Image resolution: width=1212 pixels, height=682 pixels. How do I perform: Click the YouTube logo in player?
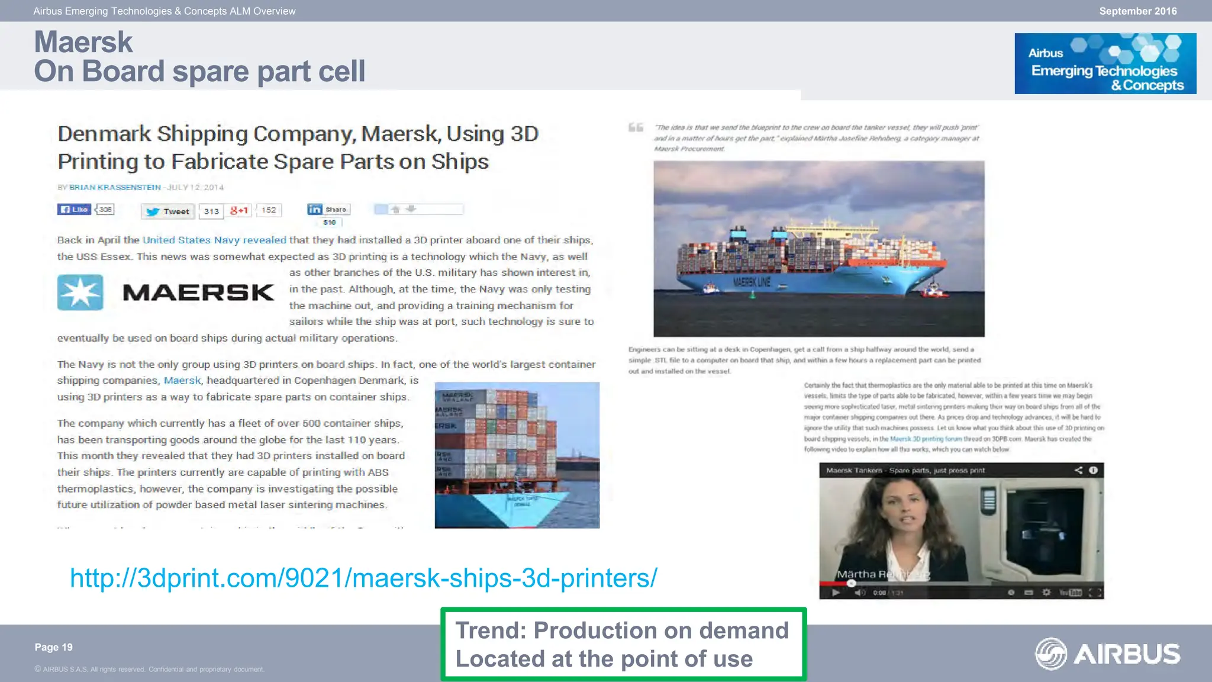pos(1070,593)
